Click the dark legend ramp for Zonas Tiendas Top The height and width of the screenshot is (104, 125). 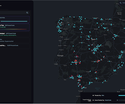point(122,100)
